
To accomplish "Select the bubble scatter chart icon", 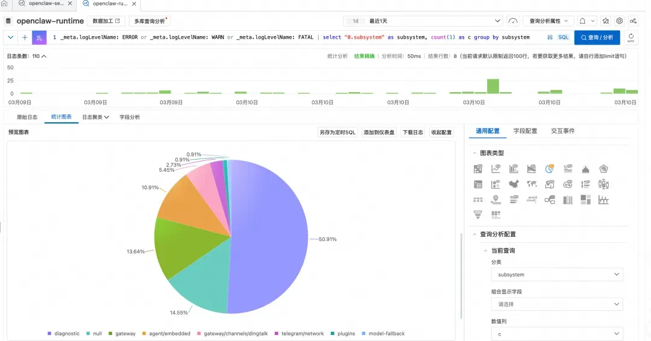I will (495, 184).
